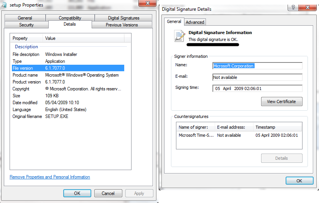
Task: Select the Details tab in setup Properties
Action: (x=70, y=24)
